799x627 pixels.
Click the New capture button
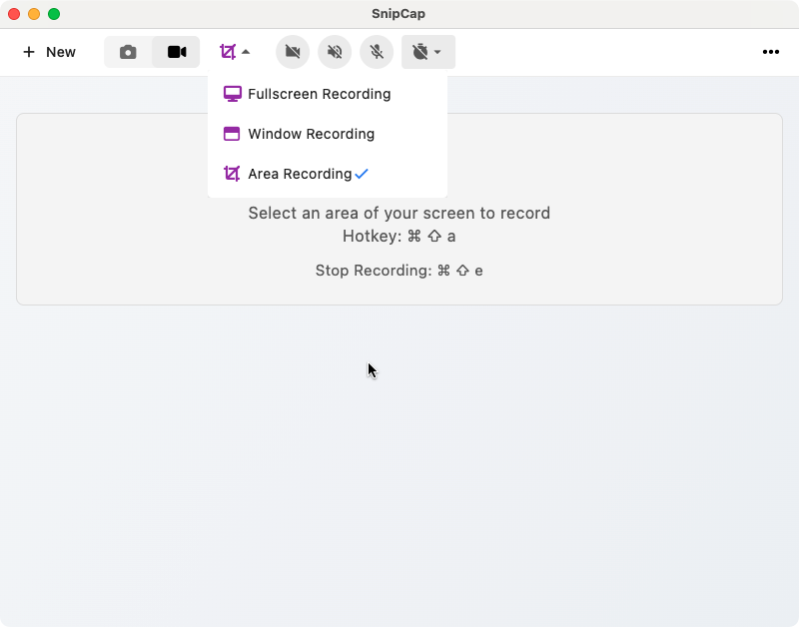point(49,52)
